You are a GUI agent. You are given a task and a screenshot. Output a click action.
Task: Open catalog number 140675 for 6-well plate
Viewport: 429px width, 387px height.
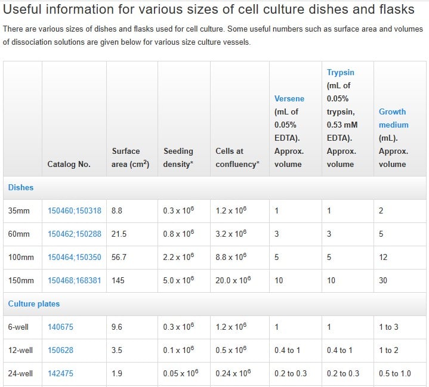tap(60, 327)
